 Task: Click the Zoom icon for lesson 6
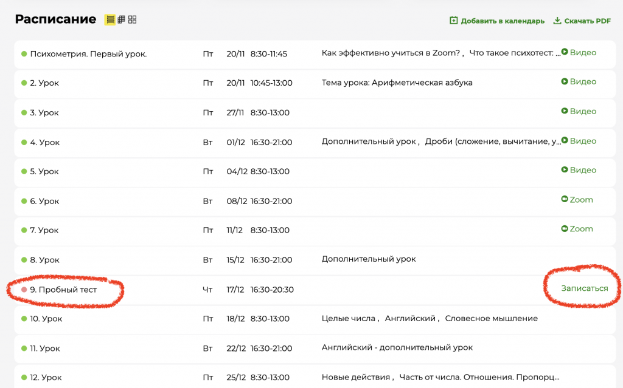(x=564, y=200)
